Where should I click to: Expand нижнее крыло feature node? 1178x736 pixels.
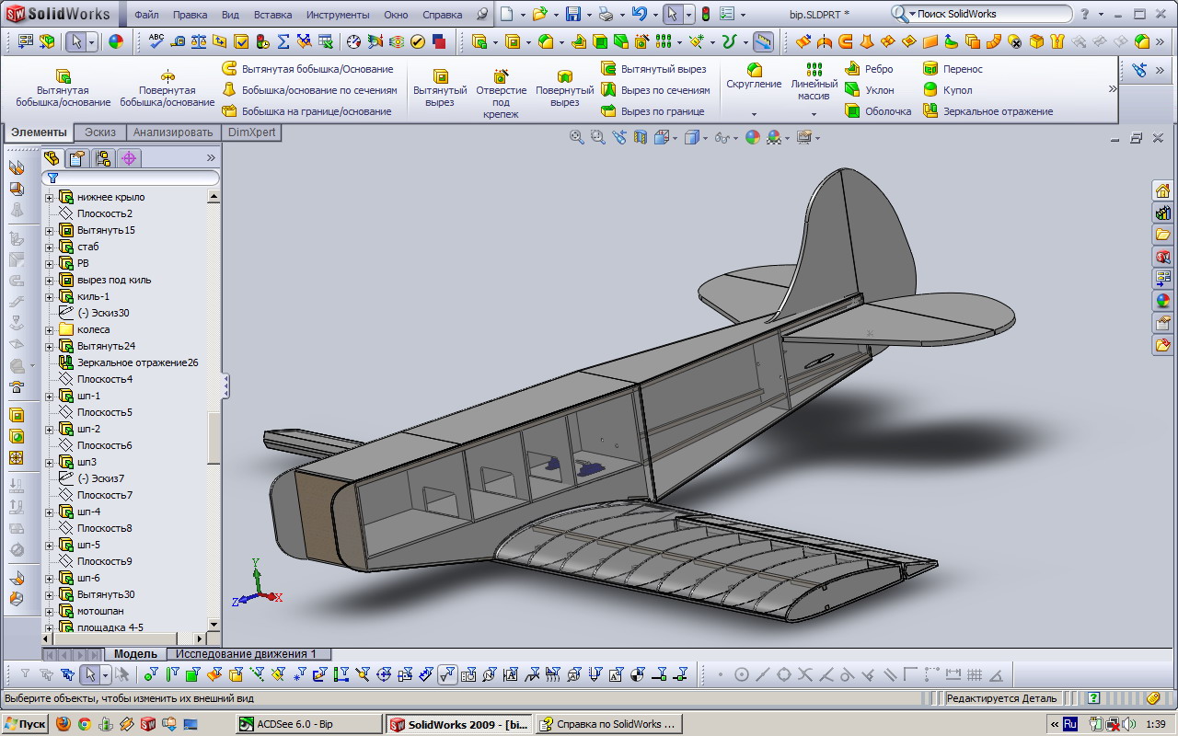click(x=50, y=197)
